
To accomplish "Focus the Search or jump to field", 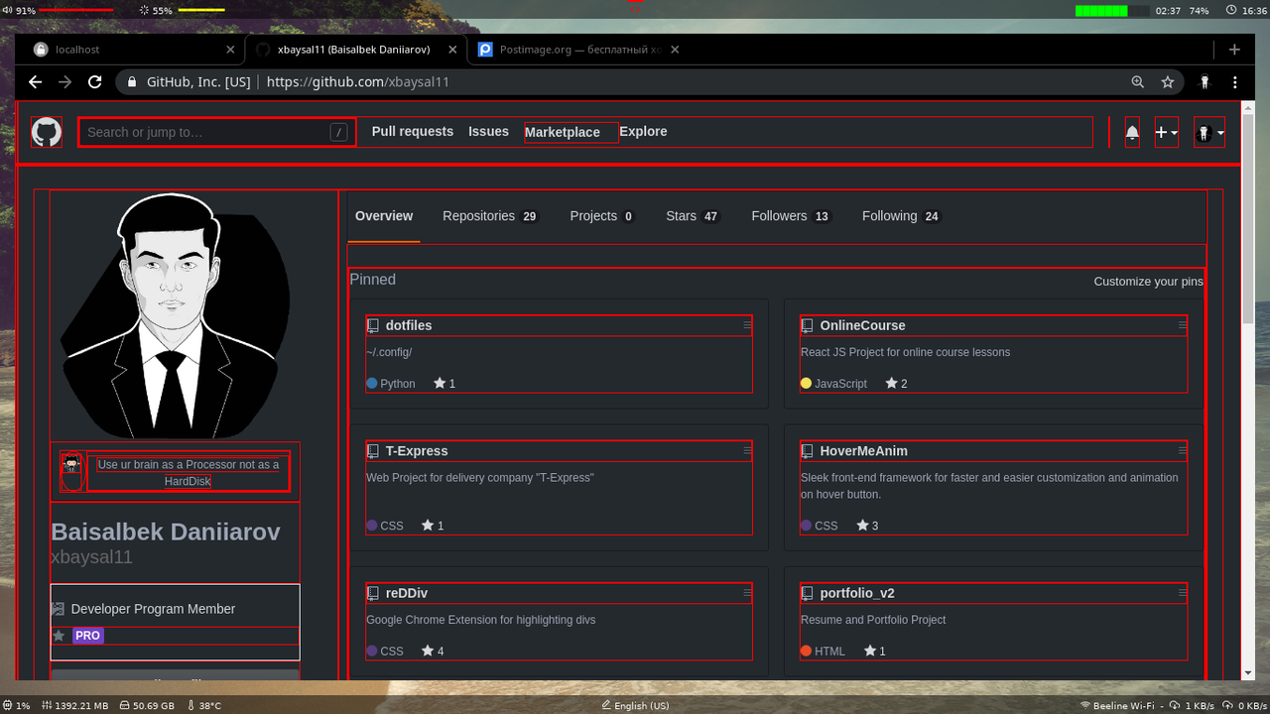I will point(217,132).
